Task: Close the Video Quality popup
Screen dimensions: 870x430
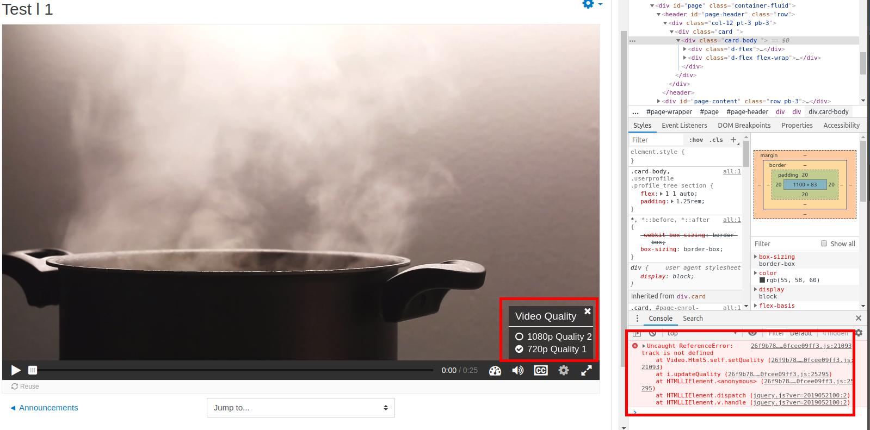Action: click(588, 311)
